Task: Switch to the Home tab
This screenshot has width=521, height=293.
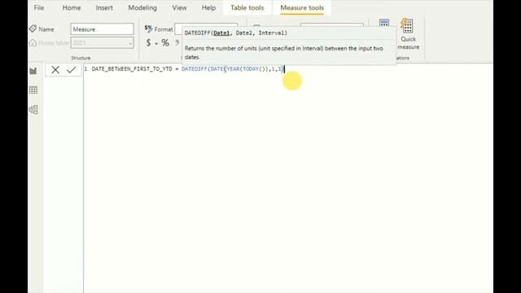Action: pos(72,7)
